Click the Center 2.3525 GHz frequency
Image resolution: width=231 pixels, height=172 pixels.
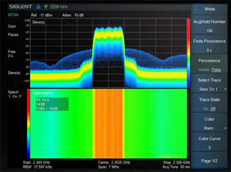click(114, 162)
